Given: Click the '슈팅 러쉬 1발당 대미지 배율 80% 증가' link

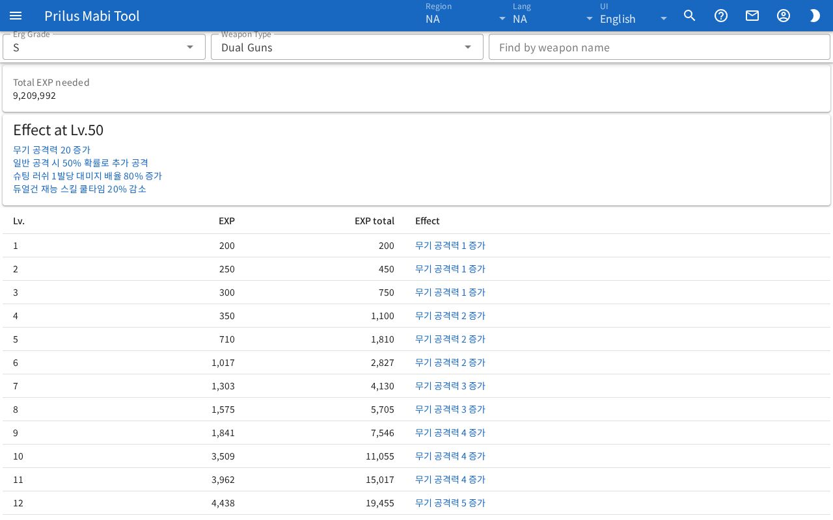Looking at the screenshot, I should point(87,175).
